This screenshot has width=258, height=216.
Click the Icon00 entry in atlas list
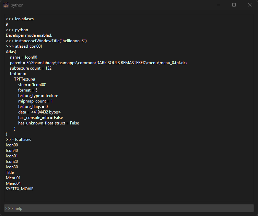click(x=12, y=145)
